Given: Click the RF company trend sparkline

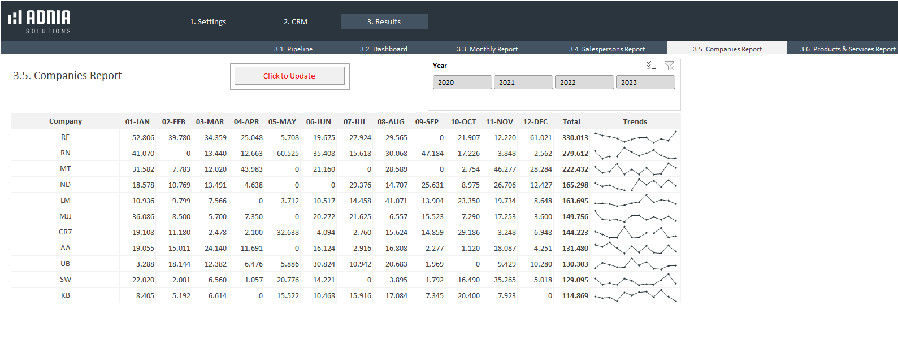Looking at the screenshot, I should point(635,137).
